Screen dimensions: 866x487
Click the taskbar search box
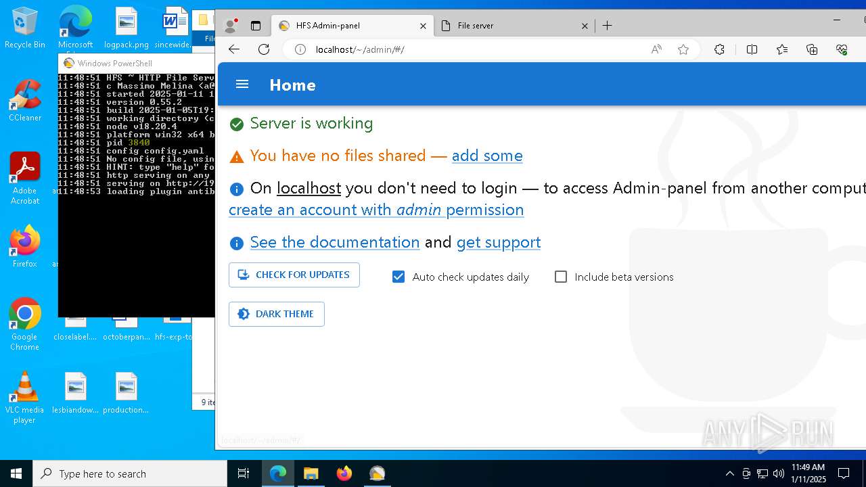coord(130,473)
